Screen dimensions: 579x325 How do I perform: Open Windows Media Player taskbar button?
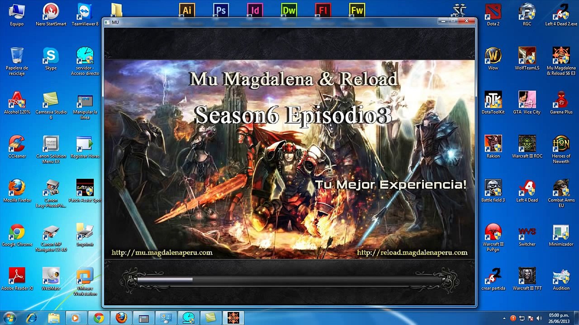tap(76, 318)
